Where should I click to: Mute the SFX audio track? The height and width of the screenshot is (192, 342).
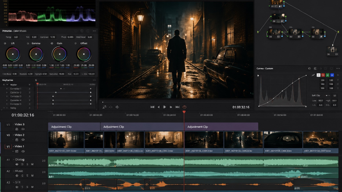(32, 187)
